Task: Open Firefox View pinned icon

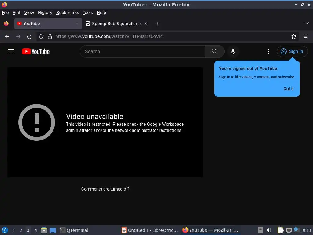Action: [6, 24]
